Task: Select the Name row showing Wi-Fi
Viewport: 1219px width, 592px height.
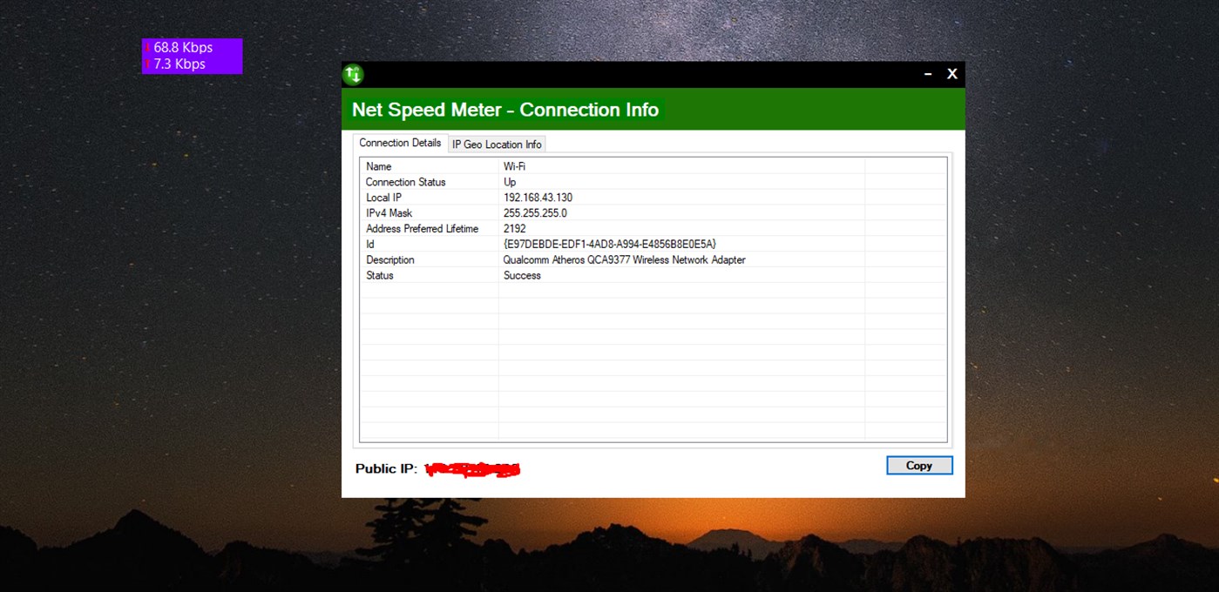Action: pyautogui.click(x=523, y=166)
